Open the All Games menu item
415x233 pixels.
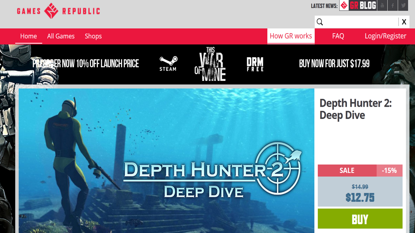pyautogui.click(x=61, y=36)
